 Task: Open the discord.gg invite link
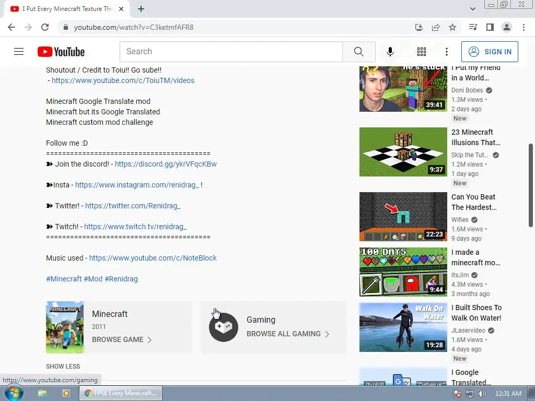(166, 164)
